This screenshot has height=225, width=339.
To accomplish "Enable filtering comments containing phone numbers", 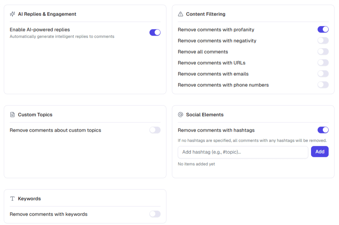I will tap(323, 85).
